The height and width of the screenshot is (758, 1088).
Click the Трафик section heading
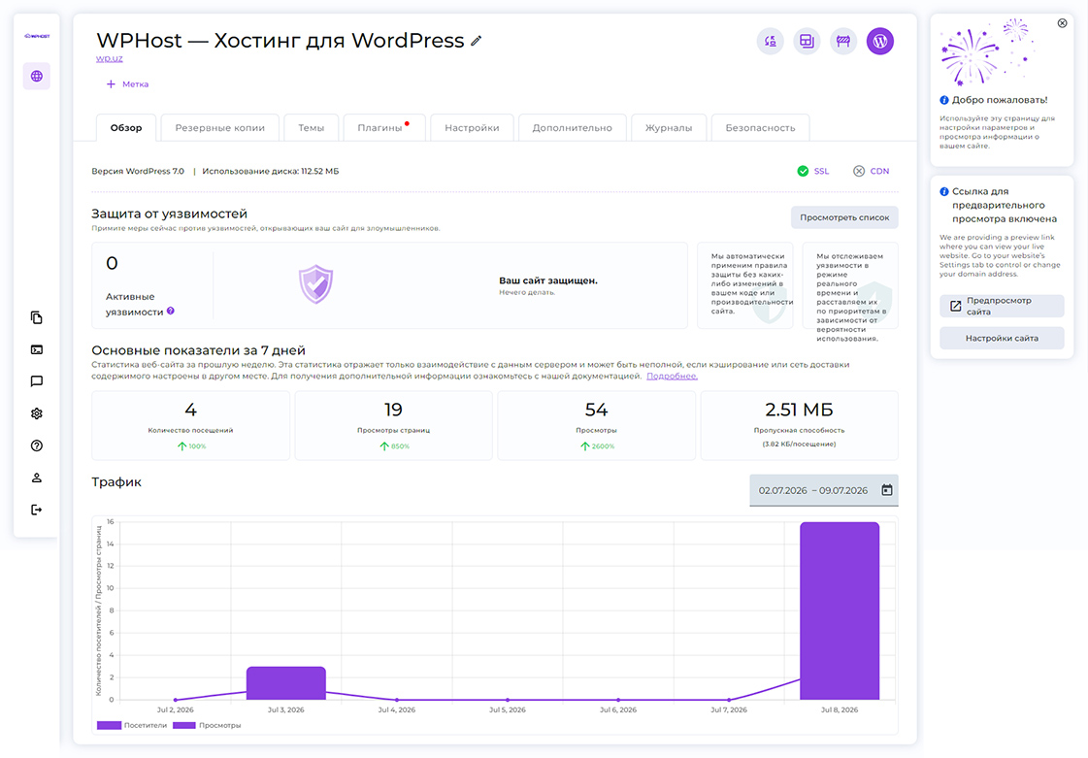point(116,481)
